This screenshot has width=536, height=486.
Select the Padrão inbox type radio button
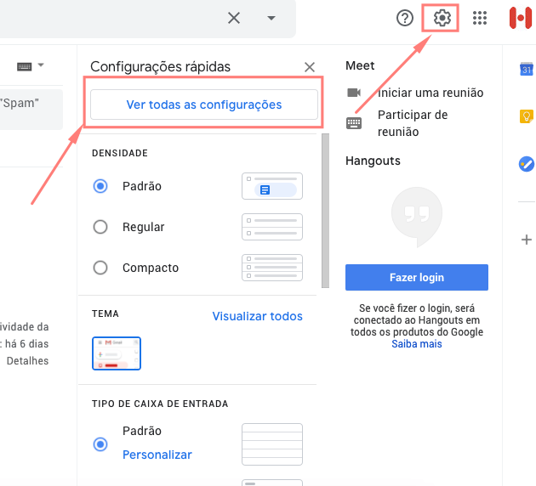pyautogui.click(x=100, y=444)
